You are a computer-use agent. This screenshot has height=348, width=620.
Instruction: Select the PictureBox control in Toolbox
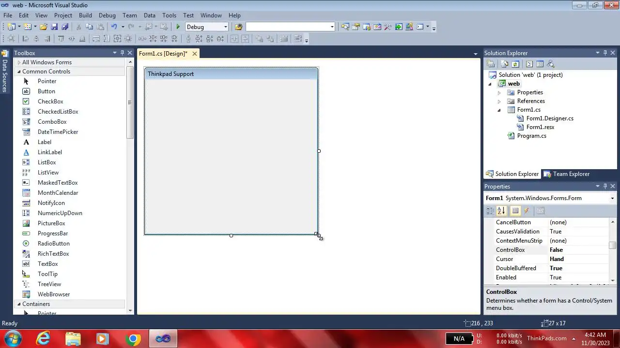pos(51,223)
